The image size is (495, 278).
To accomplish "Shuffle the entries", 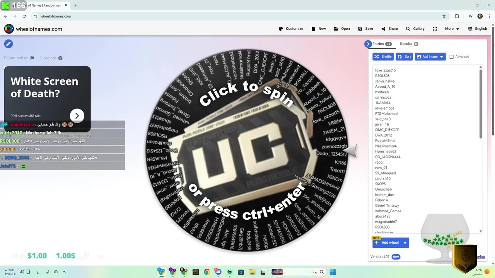I will [x=383, y=56].
